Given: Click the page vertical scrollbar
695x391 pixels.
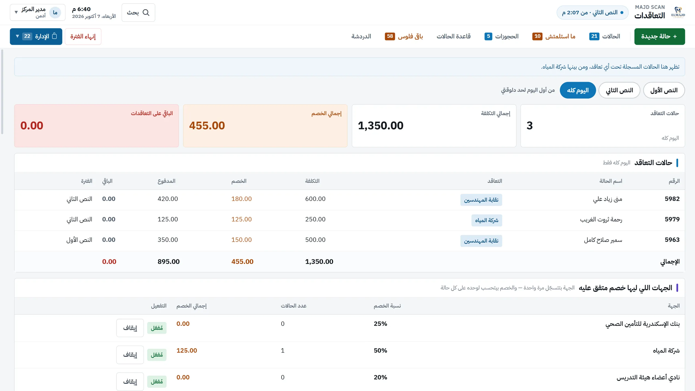Looking at the screenshot, I should click(2, 92).
